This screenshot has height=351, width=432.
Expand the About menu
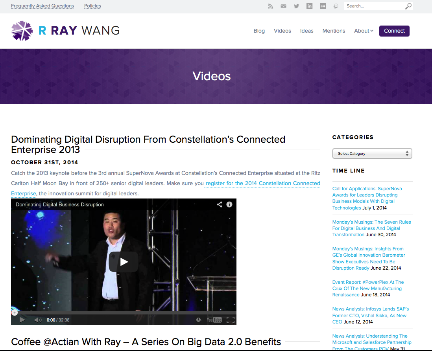point(364,31)
